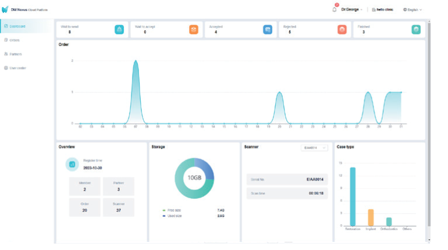The height and width of the screenshot is (250, 448).
Task: Click the Member count tile
Action: pos(85,186)
